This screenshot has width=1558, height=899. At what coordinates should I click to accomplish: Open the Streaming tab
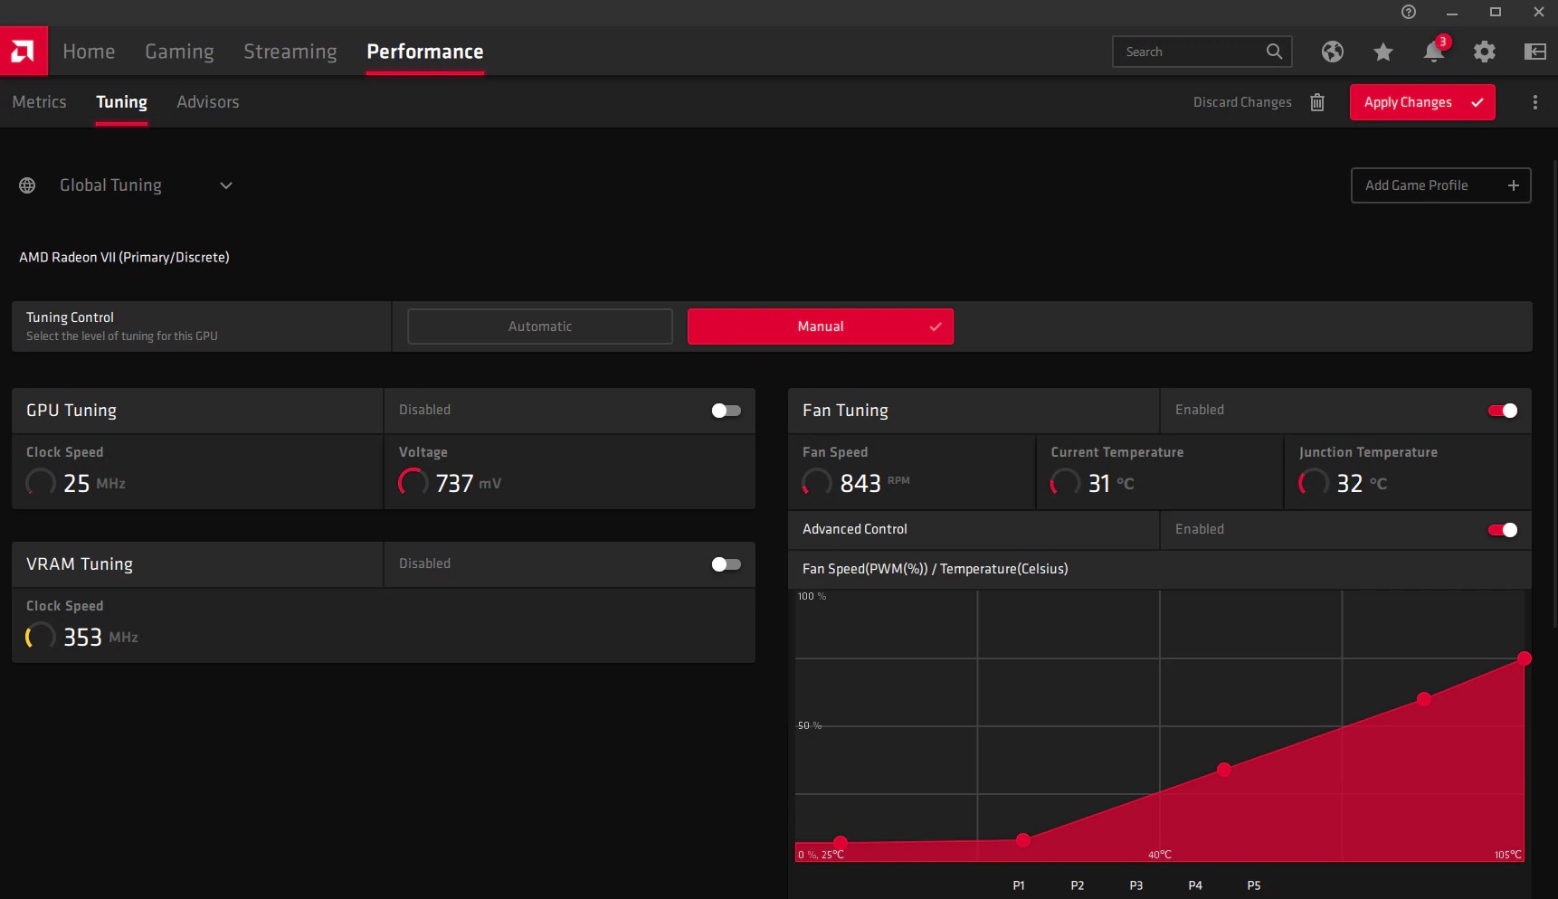click(x=290, y=52)
